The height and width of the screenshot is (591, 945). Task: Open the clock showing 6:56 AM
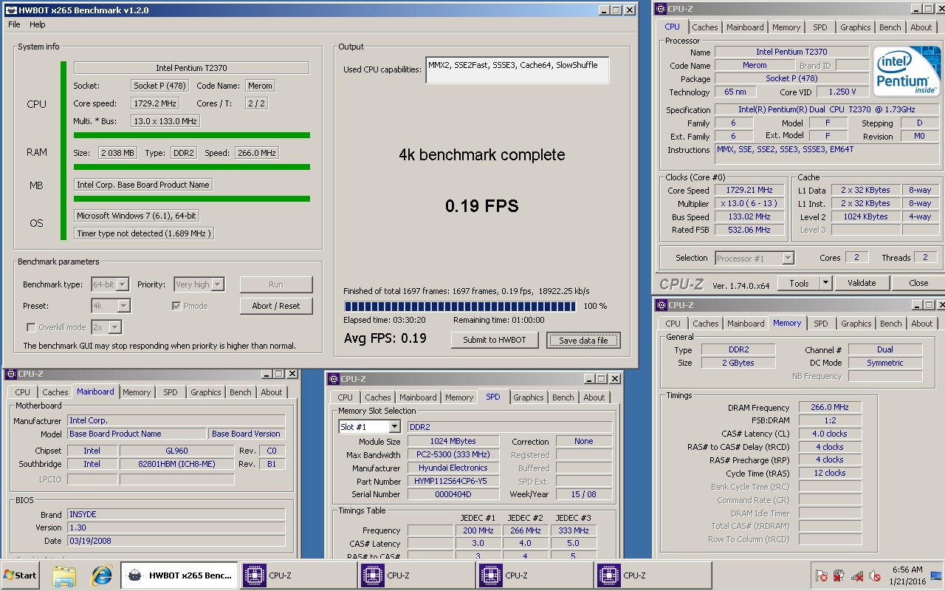tap(907, 575)
